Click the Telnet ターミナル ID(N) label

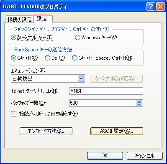(34, 91)
